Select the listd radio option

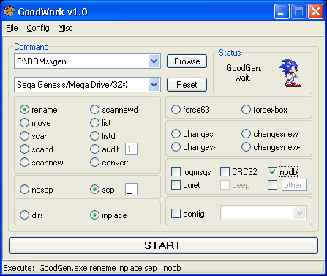(x=94, y=136)
